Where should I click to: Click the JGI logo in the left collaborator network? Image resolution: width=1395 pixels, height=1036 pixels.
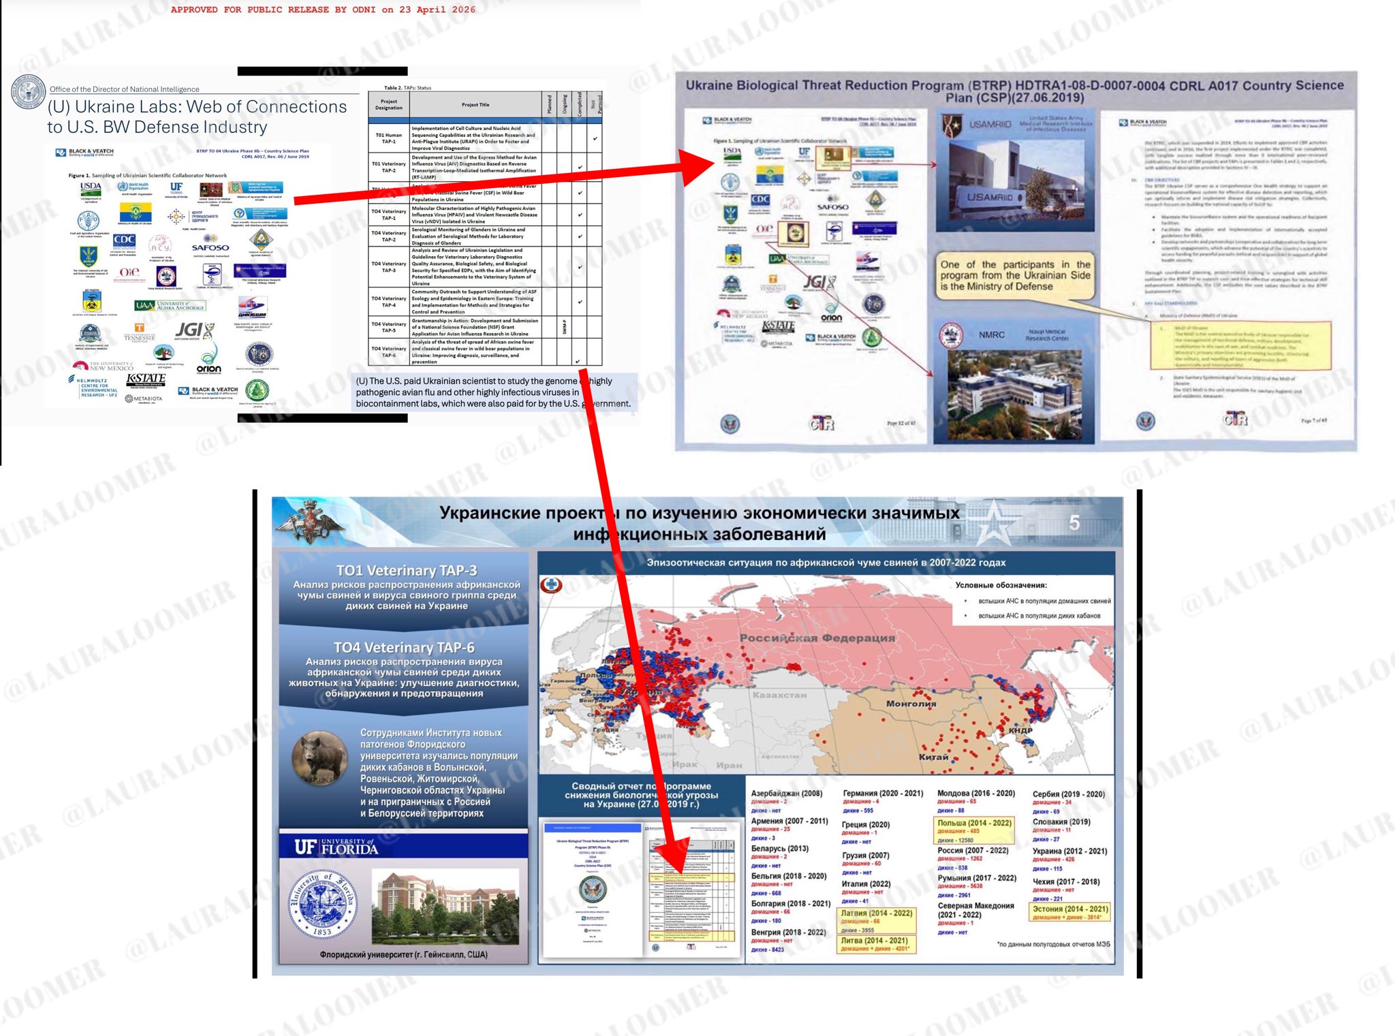tap(195, 331)
